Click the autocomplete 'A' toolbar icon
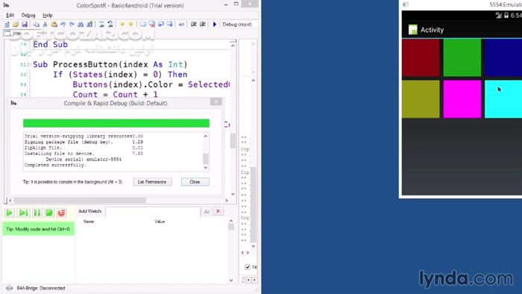The image size is (522, 294). tap(181, 25)
